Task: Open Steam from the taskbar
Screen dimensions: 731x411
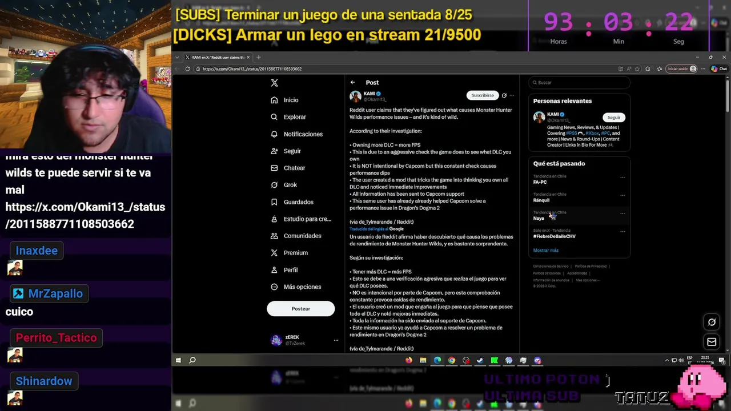Action: (480, 360)
